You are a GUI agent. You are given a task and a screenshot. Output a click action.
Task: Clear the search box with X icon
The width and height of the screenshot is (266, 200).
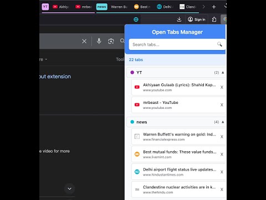pos(84,41)
